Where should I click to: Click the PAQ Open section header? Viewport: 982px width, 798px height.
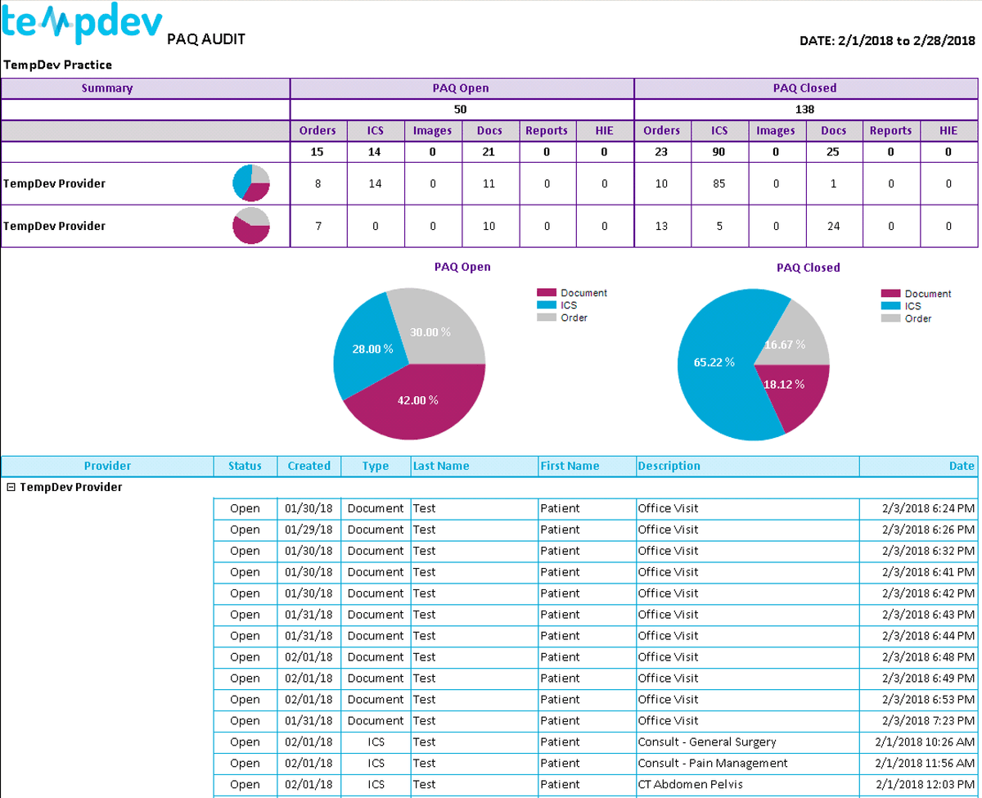pos(460,88)
